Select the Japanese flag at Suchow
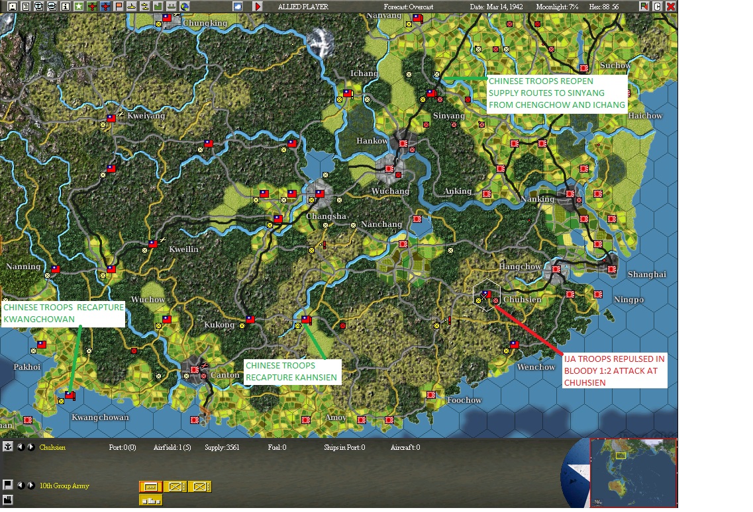753x512 pixels. (x=584, y=68)
